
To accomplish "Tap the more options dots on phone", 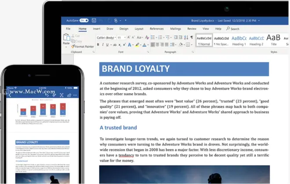I will tap(75, 95).
